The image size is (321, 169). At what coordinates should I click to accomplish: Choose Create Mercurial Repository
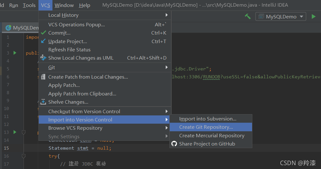point(211,135)
